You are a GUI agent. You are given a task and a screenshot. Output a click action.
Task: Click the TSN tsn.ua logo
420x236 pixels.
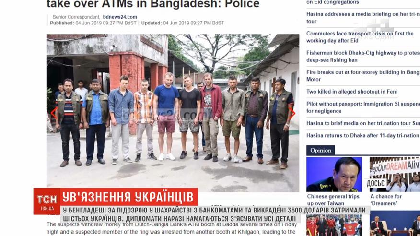[x=47, y=201]
